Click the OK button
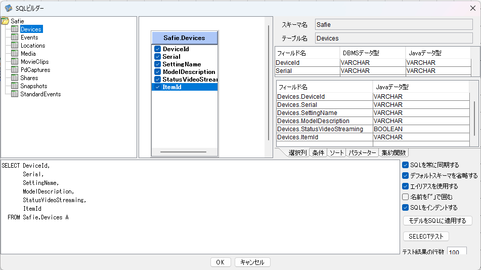The width and height of the screenshot is (481, 270). 221,262
